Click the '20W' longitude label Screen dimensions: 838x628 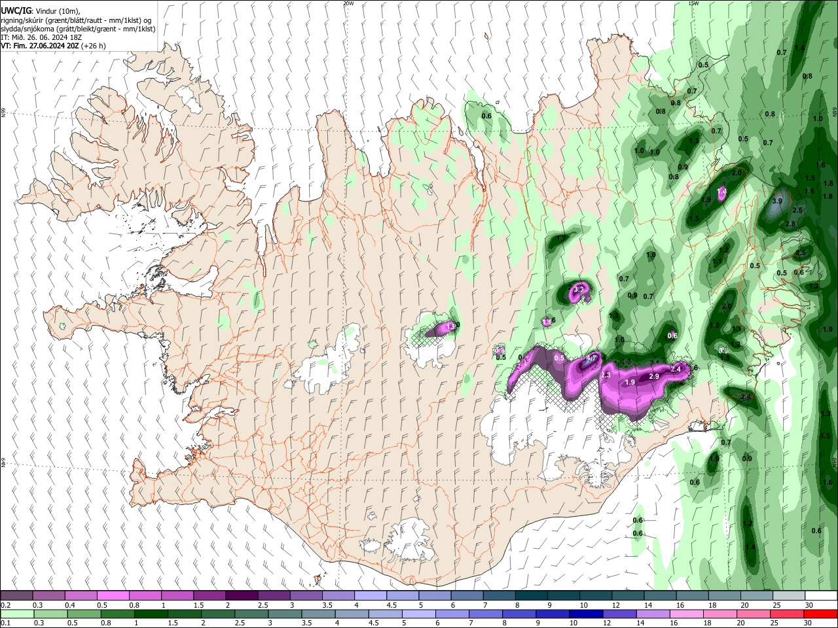(348, 3)
